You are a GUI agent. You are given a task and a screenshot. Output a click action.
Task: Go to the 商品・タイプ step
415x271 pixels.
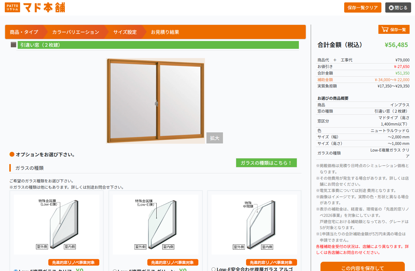pyautogui.click(x=24, y=32)
